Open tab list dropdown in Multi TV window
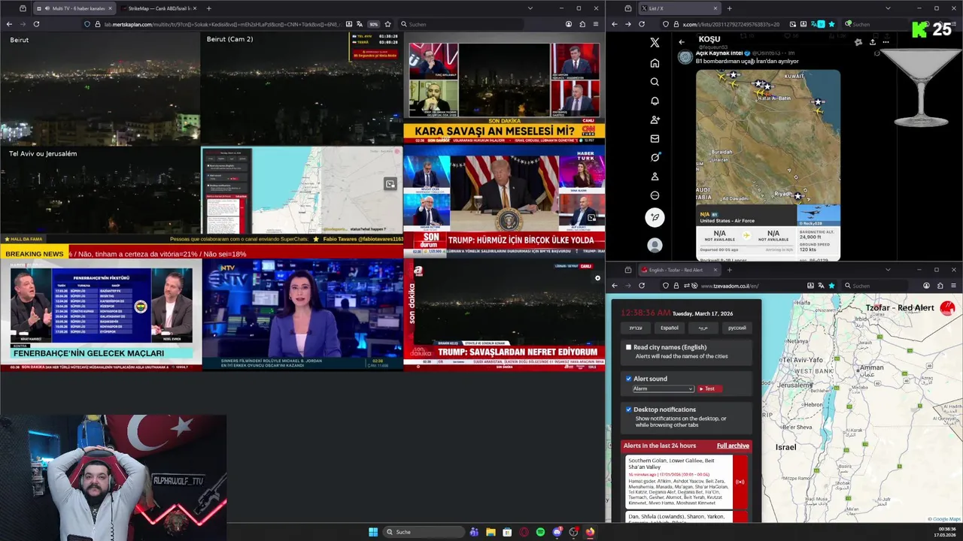Image resolution: width=963 pixels, height=541 pixels. click(x=530, y=8)
